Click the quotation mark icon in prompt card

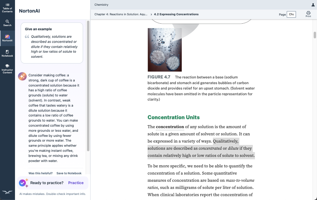pyautogui.click(x=27, y=36)
